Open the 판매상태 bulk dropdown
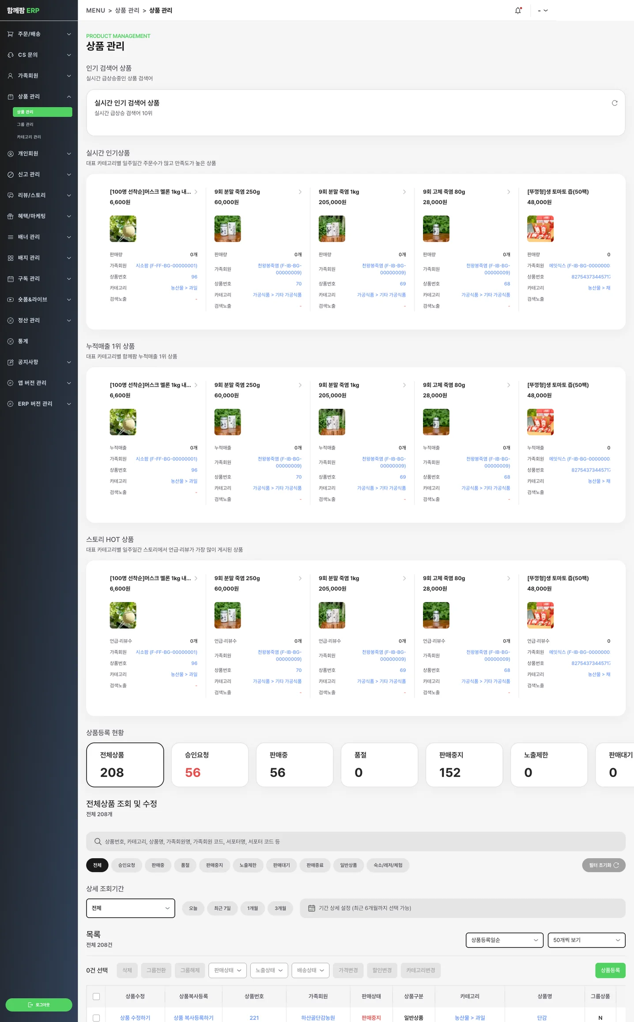This screenshot has height=1022, width=634. click(x=227, y=970)
